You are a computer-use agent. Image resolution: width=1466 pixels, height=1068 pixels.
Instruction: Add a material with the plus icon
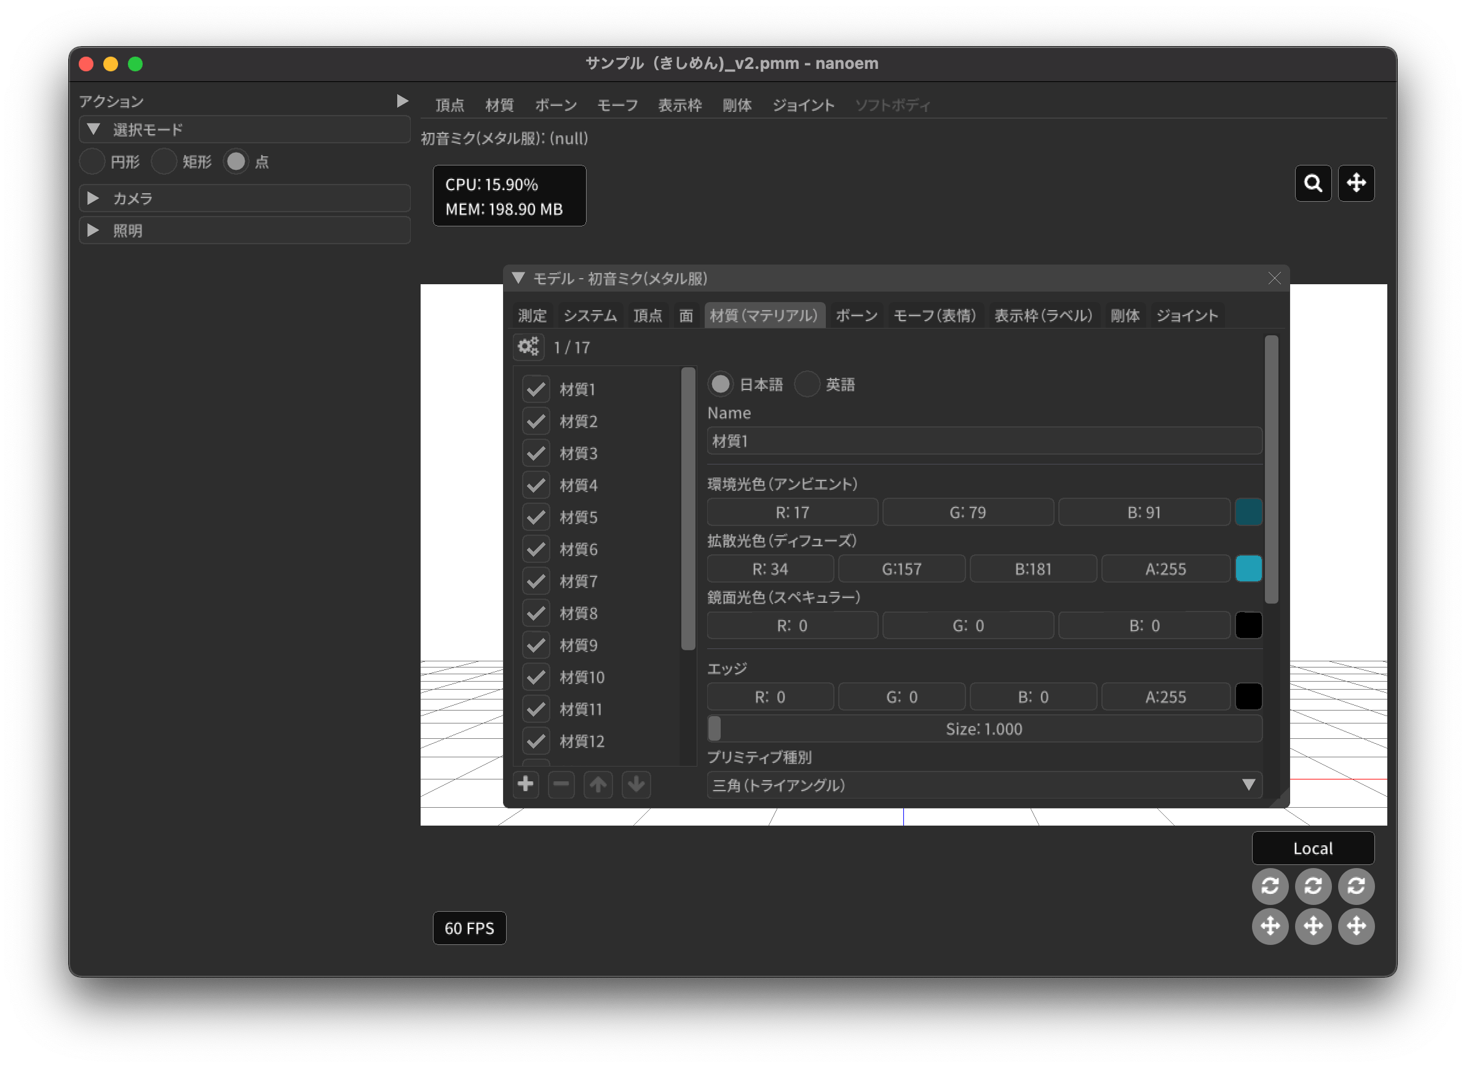526,784
